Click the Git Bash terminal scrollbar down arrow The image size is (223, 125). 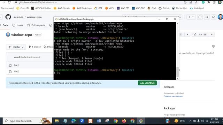(177, 78)
